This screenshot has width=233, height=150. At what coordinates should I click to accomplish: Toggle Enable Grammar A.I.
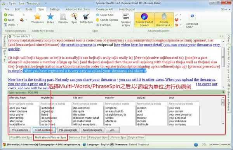pyautogui.click(x=164, y=20)
